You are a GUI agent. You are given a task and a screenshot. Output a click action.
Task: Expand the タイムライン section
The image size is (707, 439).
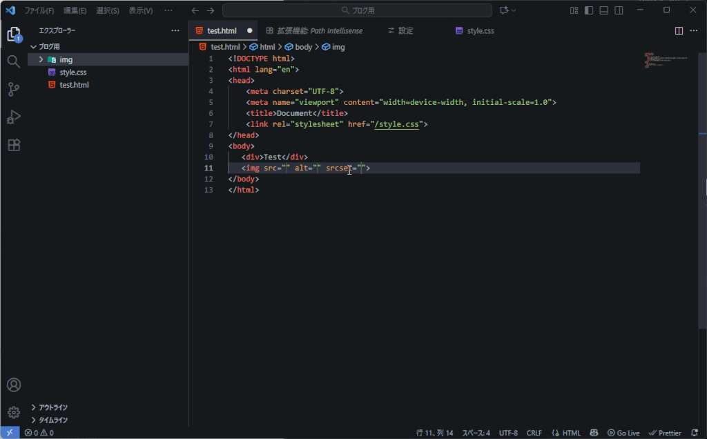pyautogui.click(x=52, y=420)
